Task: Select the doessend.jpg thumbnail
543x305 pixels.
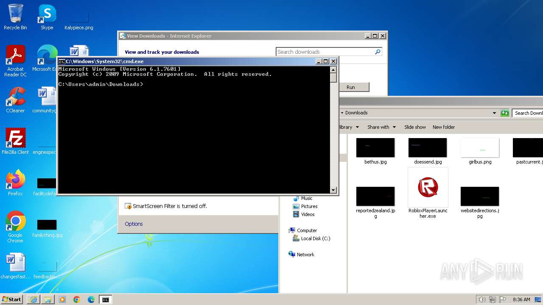Action: coord(428,151)
